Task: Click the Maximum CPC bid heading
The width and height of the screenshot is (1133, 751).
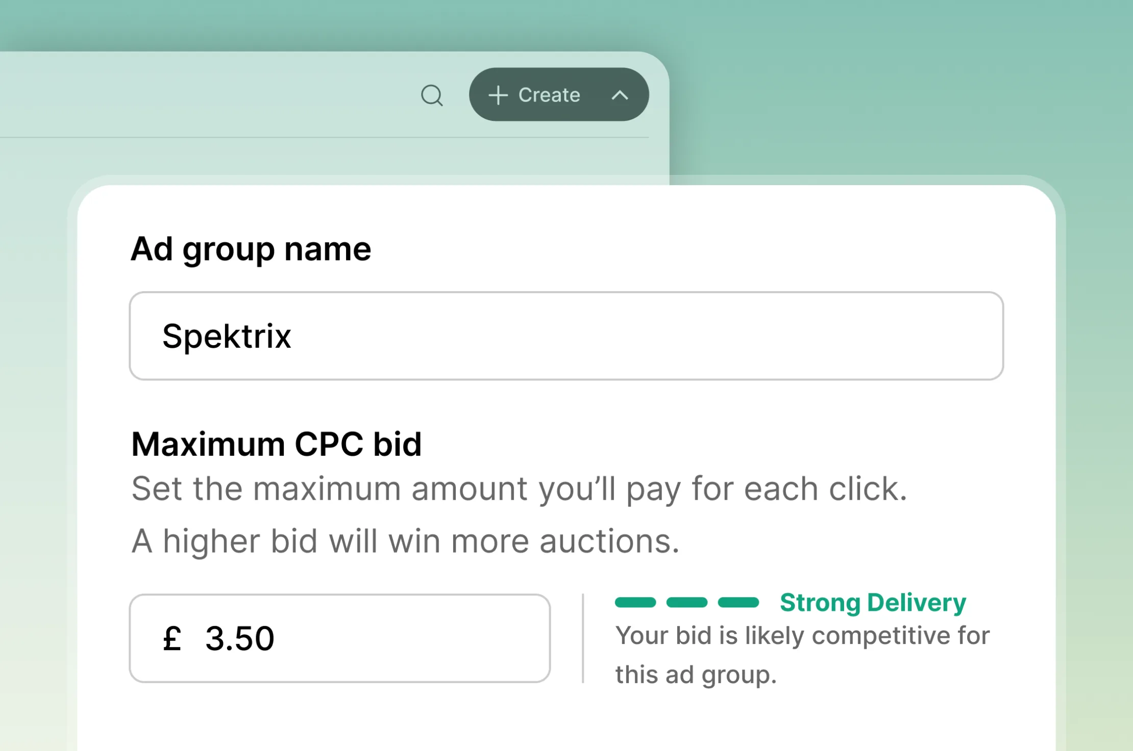Action: [x=276, y=444]
